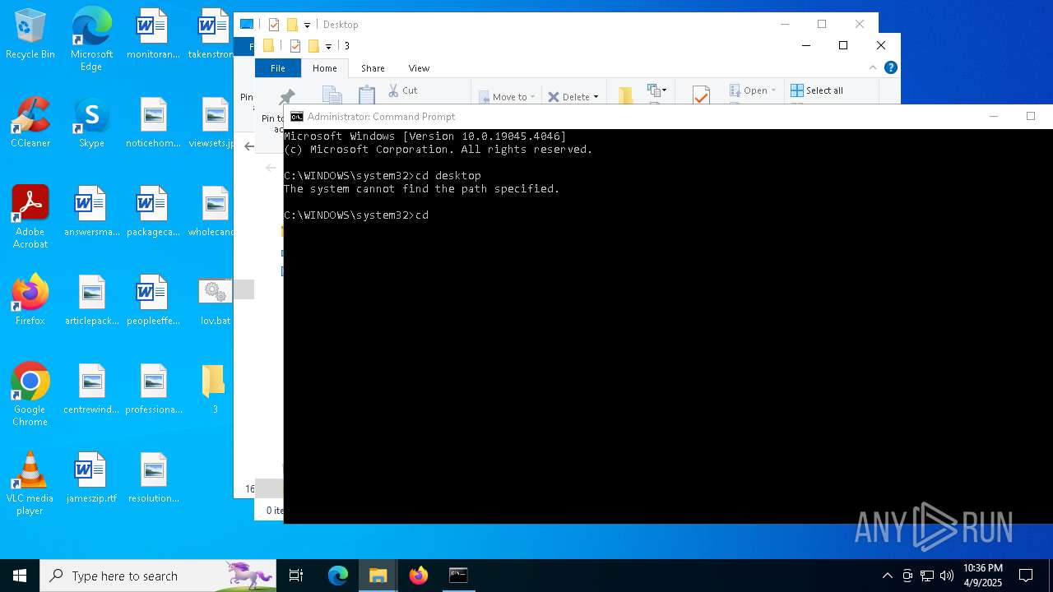Open the Google Chrome desktop shortcut
The image size is (1053, 592).
pos(30,395)
